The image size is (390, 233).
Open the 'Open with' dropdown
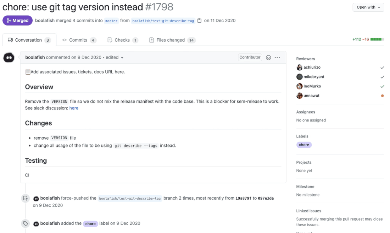tap(368, 7)
